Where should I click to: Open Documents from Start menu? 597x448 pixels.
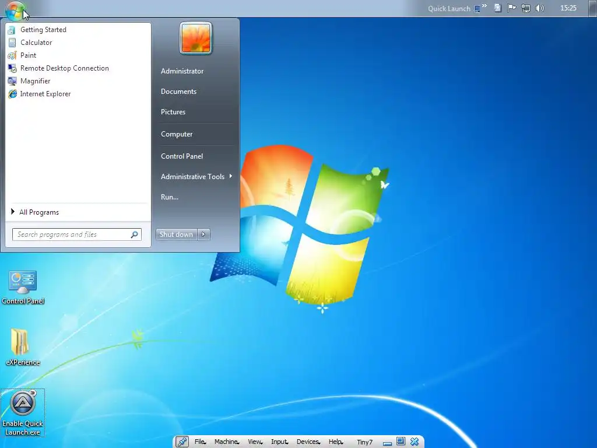click(178, 92)
